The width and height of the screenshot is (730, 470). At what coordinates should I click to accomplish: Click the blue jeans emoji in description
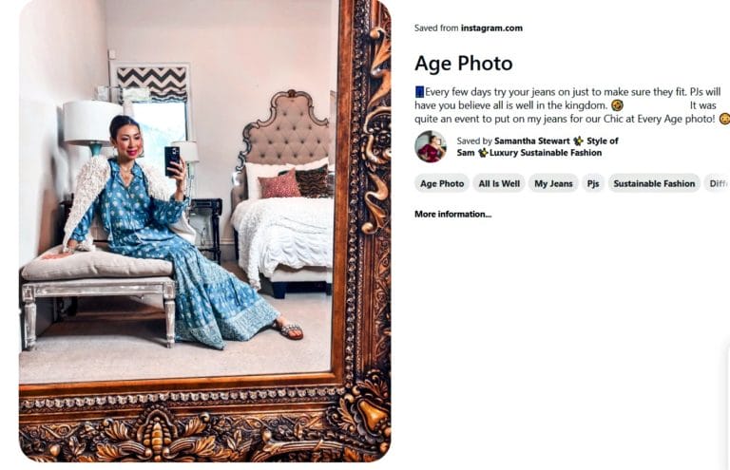pyautogui.click(x=419, y=91)
